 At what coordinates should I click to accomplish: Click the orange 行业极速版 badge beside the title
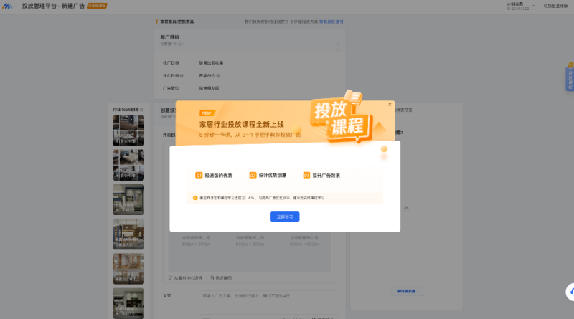point(97,6)
